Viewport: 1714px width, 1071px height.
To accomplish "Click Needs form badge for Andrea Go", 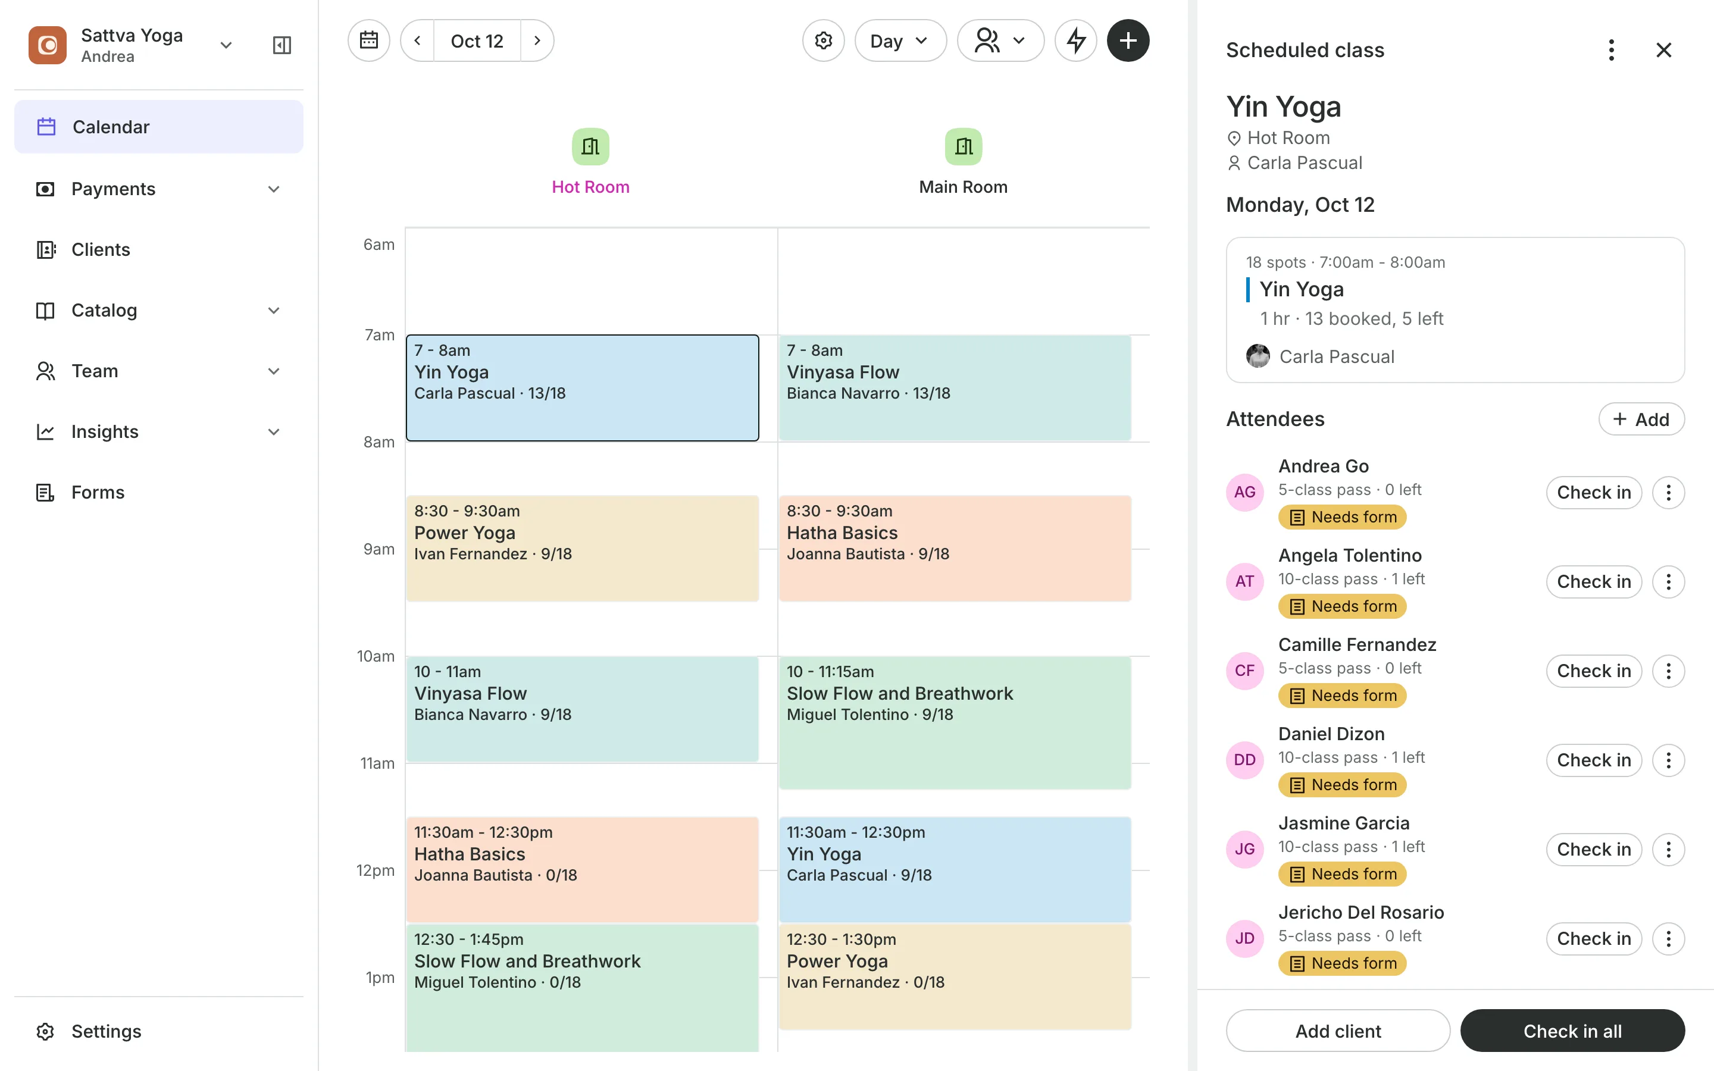I will click(1342, 517).
